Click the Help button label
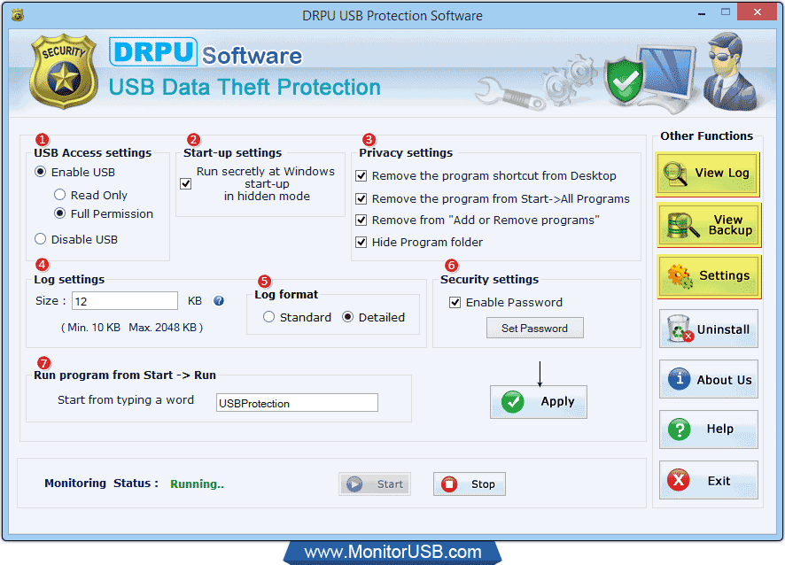Viewport: 785px width, 565px height. [720, 429]
